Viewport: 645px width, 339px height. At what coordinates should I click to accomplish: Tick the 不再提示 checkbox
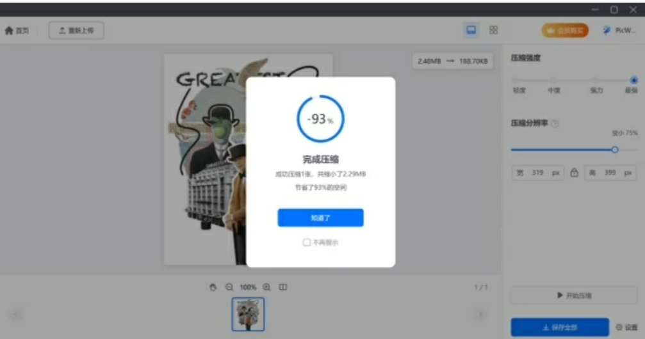306,242
